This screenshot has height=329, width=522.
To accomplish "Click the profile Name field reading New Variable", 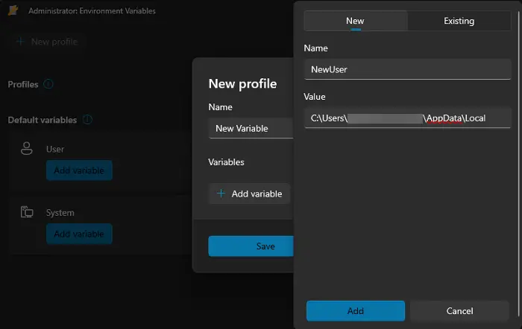I will pos(251,128).
